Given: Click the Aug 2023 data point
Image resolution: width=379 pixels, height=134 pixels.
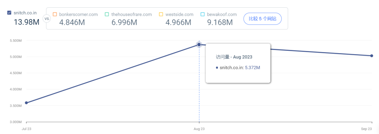Looking at the screenshot, I should coord(199,44).
